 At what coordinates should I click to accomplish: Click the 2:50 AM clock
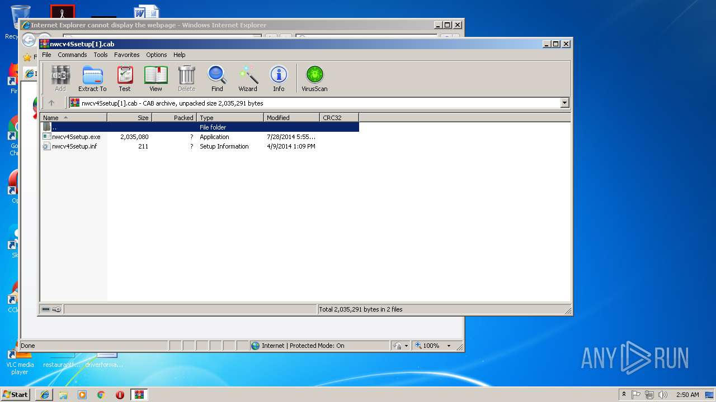pyautogui.click(x=687, y=395)
